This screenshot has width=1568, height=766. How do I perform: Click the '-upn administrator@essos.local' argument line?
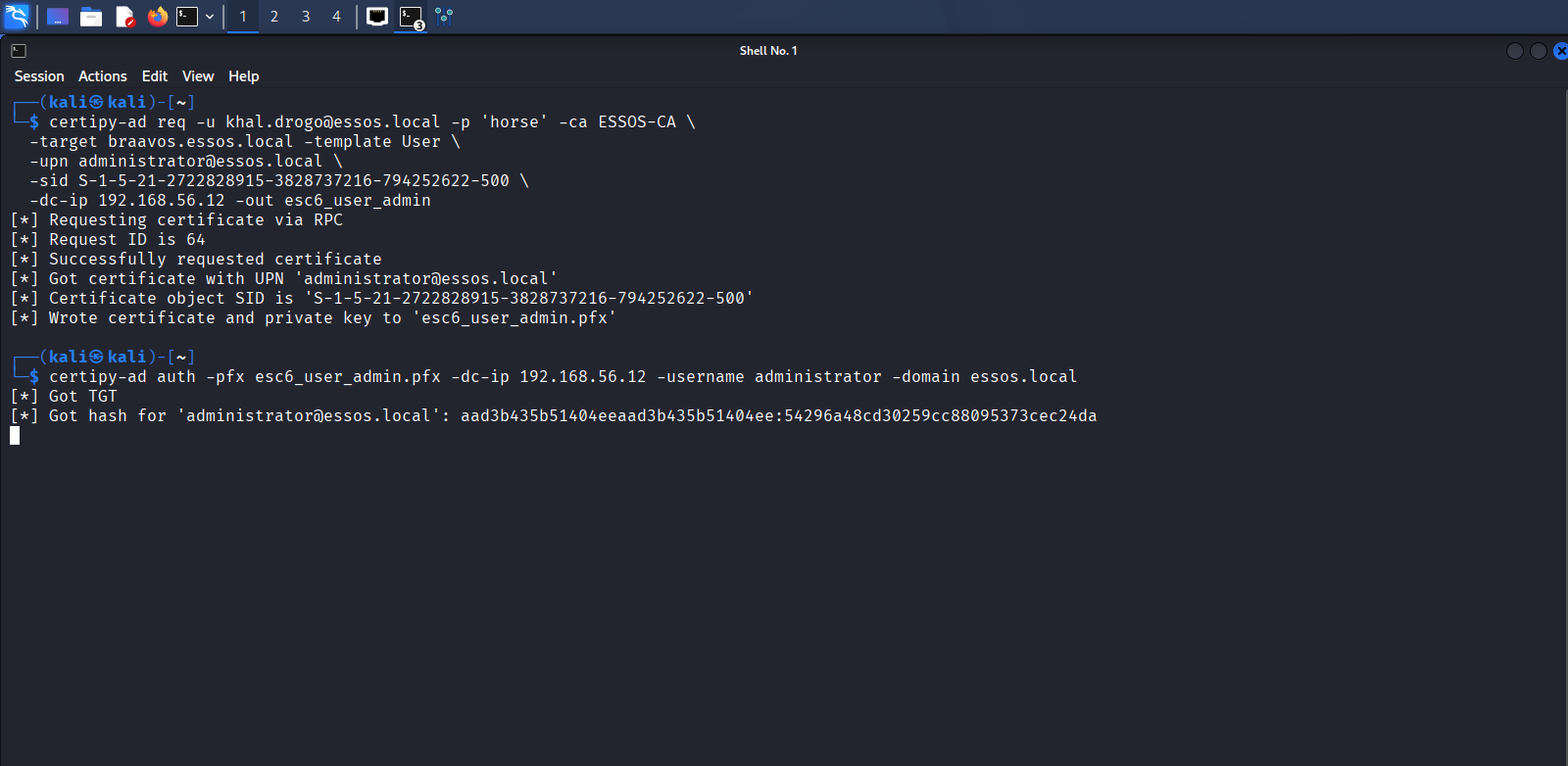click(x=186, y=162)
